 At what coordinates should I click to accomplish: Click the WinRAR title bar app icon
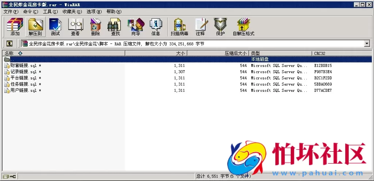(x=5, y=4)
